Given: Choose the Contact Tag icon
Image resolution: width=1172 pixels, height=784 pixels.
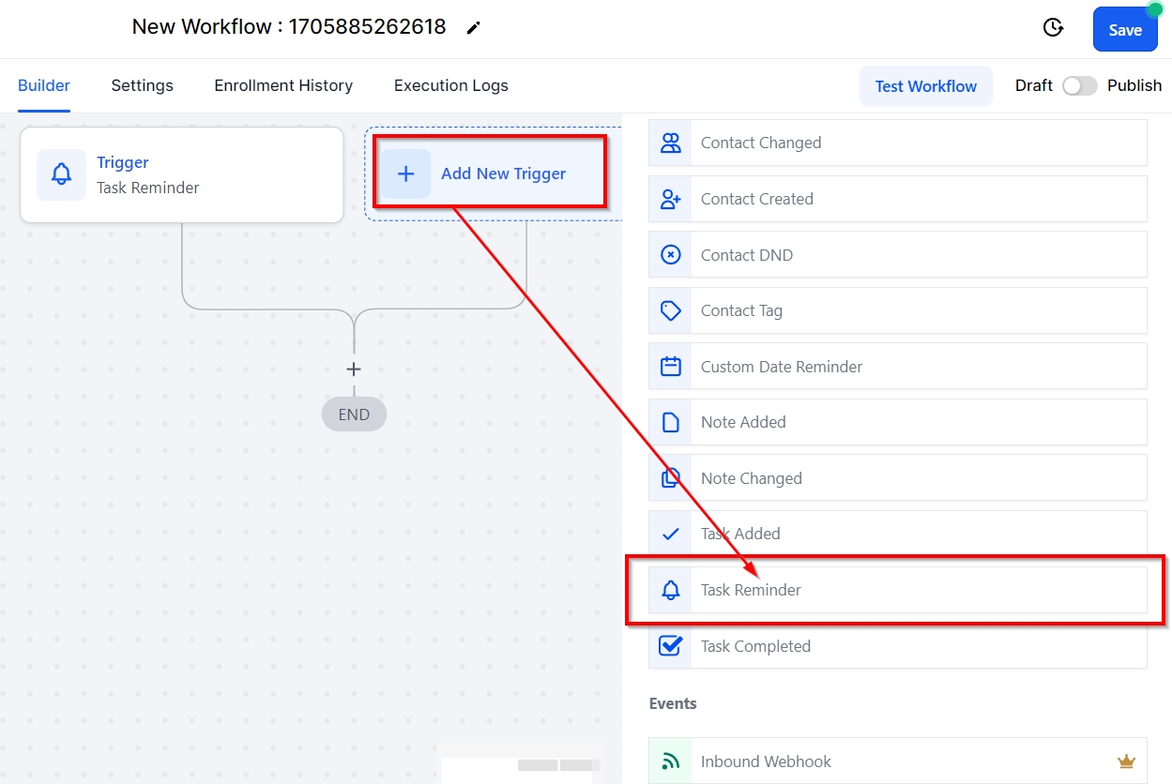Looking at the screenshot, I should (671, 310).
